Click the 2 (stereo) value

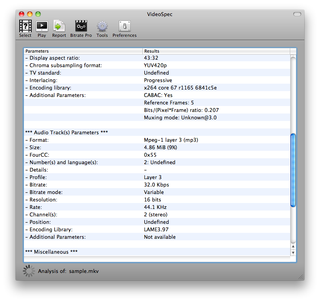pos(156,214)
